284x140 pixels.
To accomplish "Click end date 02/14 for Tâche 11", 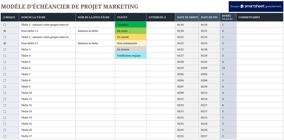I will pyautogui.click(x=209, y=99).
